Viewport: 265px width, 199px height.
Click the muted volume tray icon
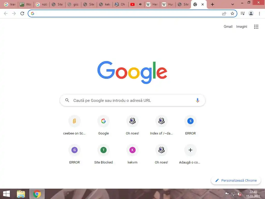pos(239,194)
